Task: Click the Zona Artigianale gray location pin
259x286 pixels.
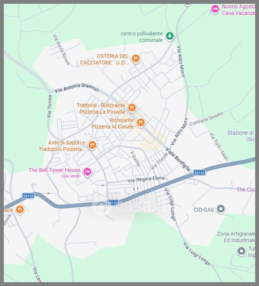Action: pyautogui.click(x=241, y=251)
